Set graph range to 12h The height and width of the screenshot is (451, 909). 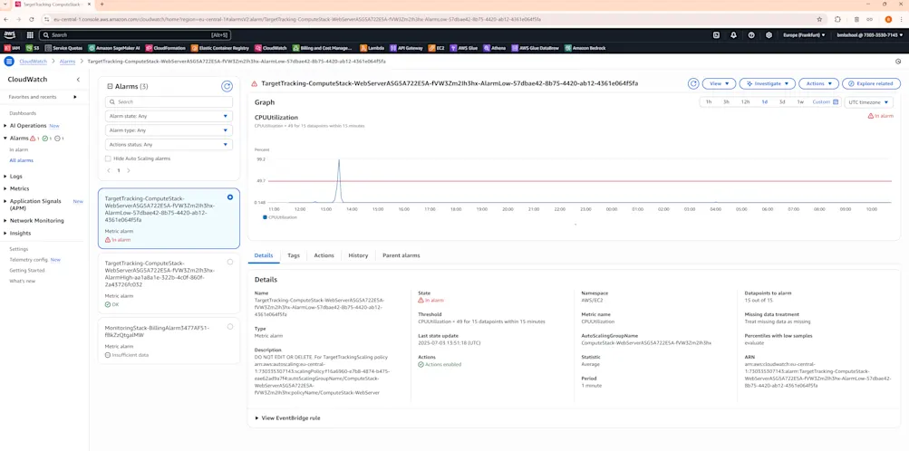[745, 102]
